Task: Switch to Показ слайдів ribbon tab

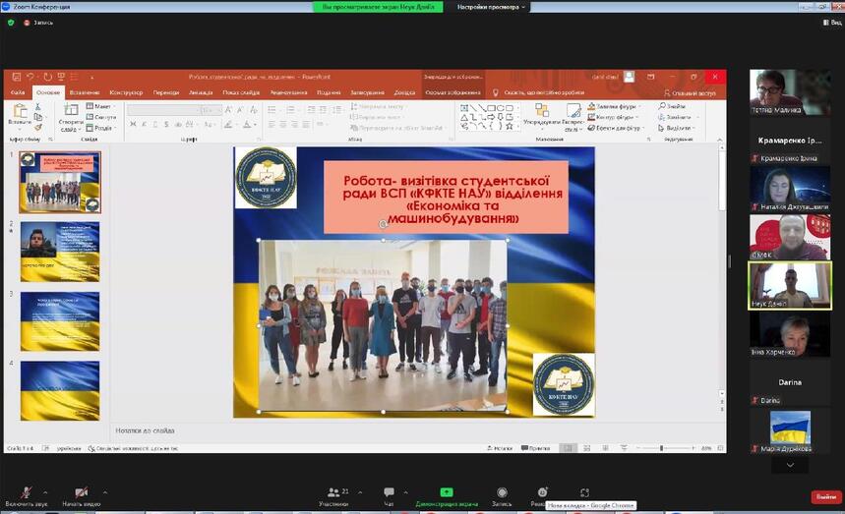Action: pos(241,92)
